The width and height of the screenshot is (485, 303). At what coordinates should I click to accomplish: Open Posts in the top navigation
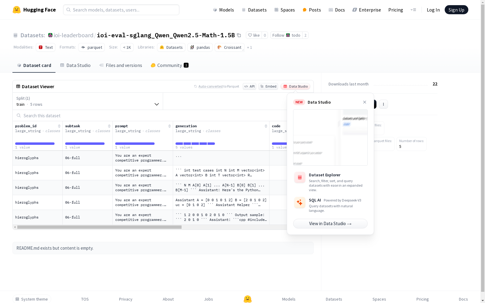pyautogui.click(x=312, y=10)
